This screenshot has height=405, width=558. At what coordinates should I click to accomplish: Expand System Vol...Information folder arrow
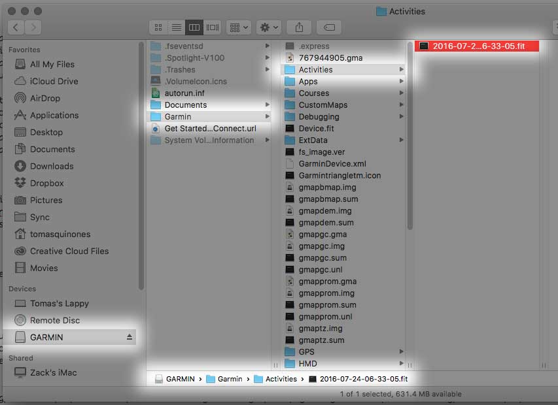point(268,140)
